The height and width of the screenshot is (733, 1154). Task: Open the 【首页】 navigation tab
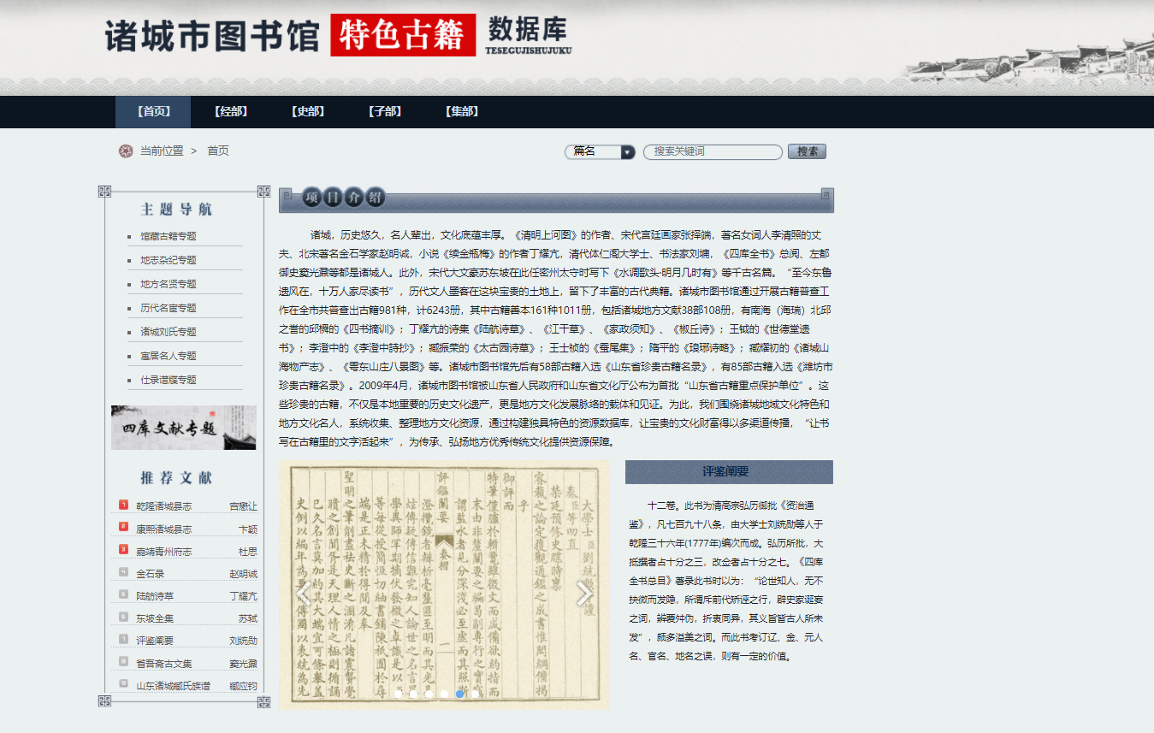tap(154, 112)
